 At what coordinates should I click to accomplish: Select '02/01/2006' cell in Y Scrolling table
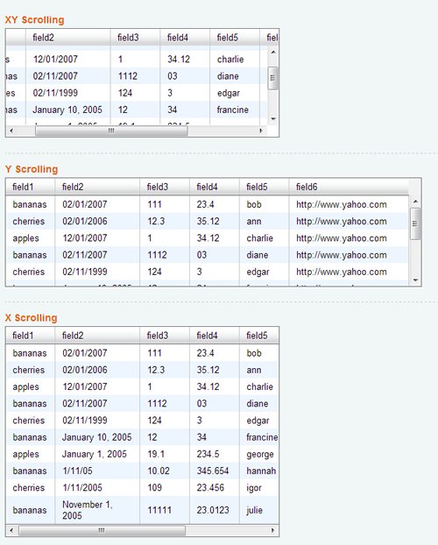(x=97, y=222)
